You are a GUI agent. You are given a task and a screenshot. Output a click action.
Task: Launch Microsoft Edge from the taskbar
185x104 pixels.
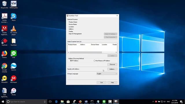pos(56,101)
